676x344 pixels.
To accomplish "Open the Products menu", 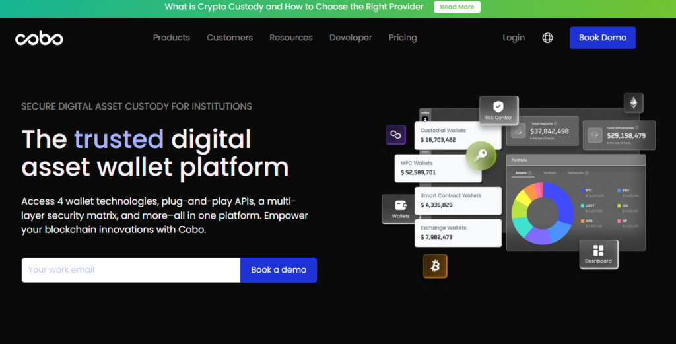I will (x=171, y=38).
